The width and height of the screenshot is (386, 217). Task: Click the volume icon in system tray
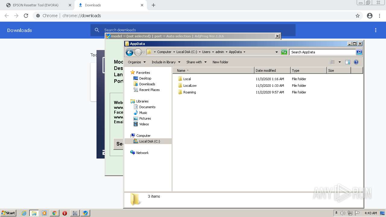(343, 213)
